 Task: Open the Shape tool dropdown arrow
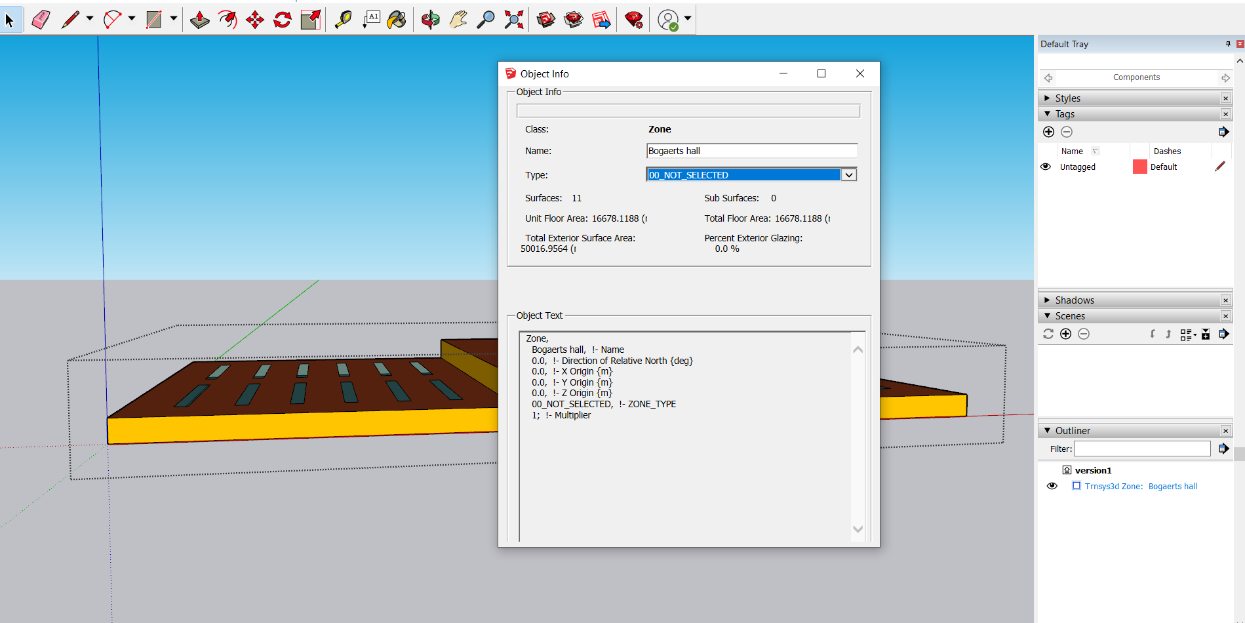(174, 19)
